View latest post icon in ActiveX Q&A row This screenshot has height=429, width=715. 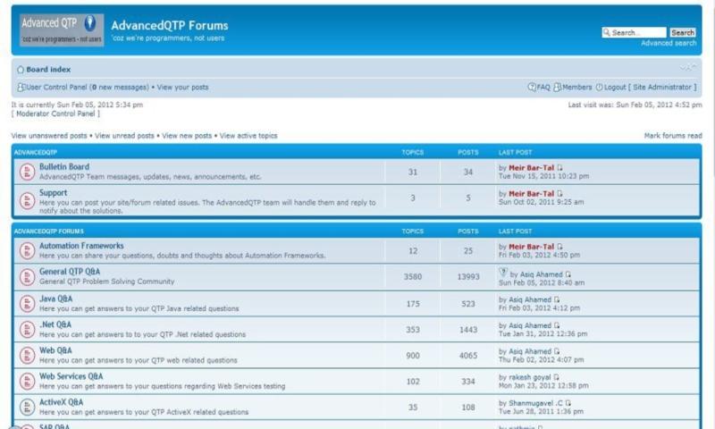pyautogui.click(x=568, y=403)
